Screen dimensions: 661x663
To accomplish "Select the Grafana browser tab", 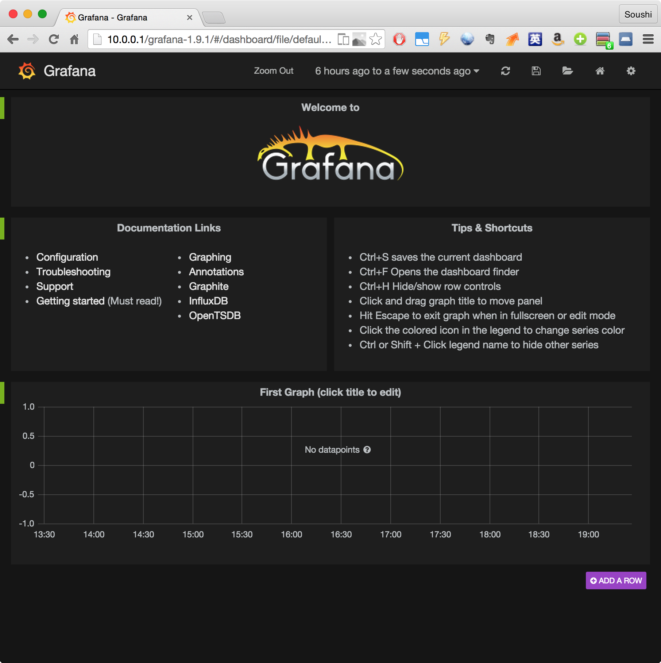I will (x=113, y=17).
